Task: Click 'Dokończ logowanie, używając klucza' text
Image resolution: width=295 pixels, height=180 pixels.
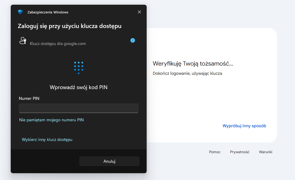Action: (187, 73)
